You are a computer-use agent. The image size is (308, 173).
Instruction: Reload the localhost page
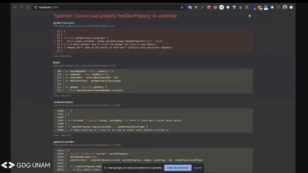click(x=28, y=7)
